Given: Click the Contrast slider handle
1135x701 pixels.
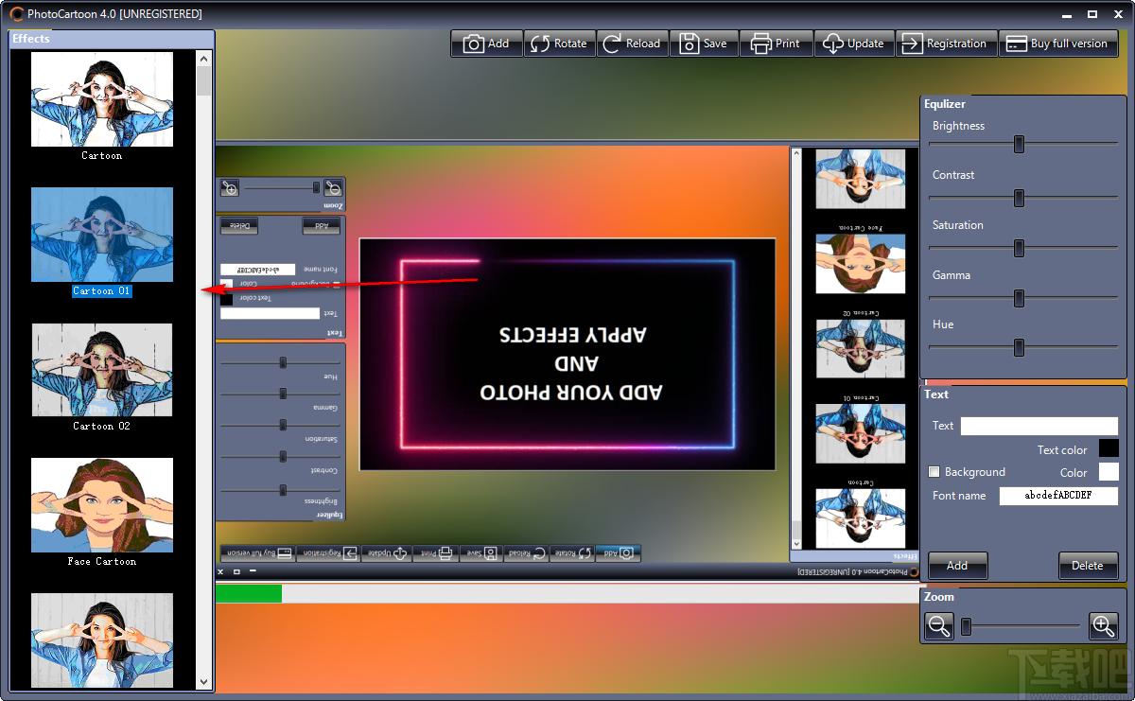Looking at the screenshot, I should click(1019, 198).
